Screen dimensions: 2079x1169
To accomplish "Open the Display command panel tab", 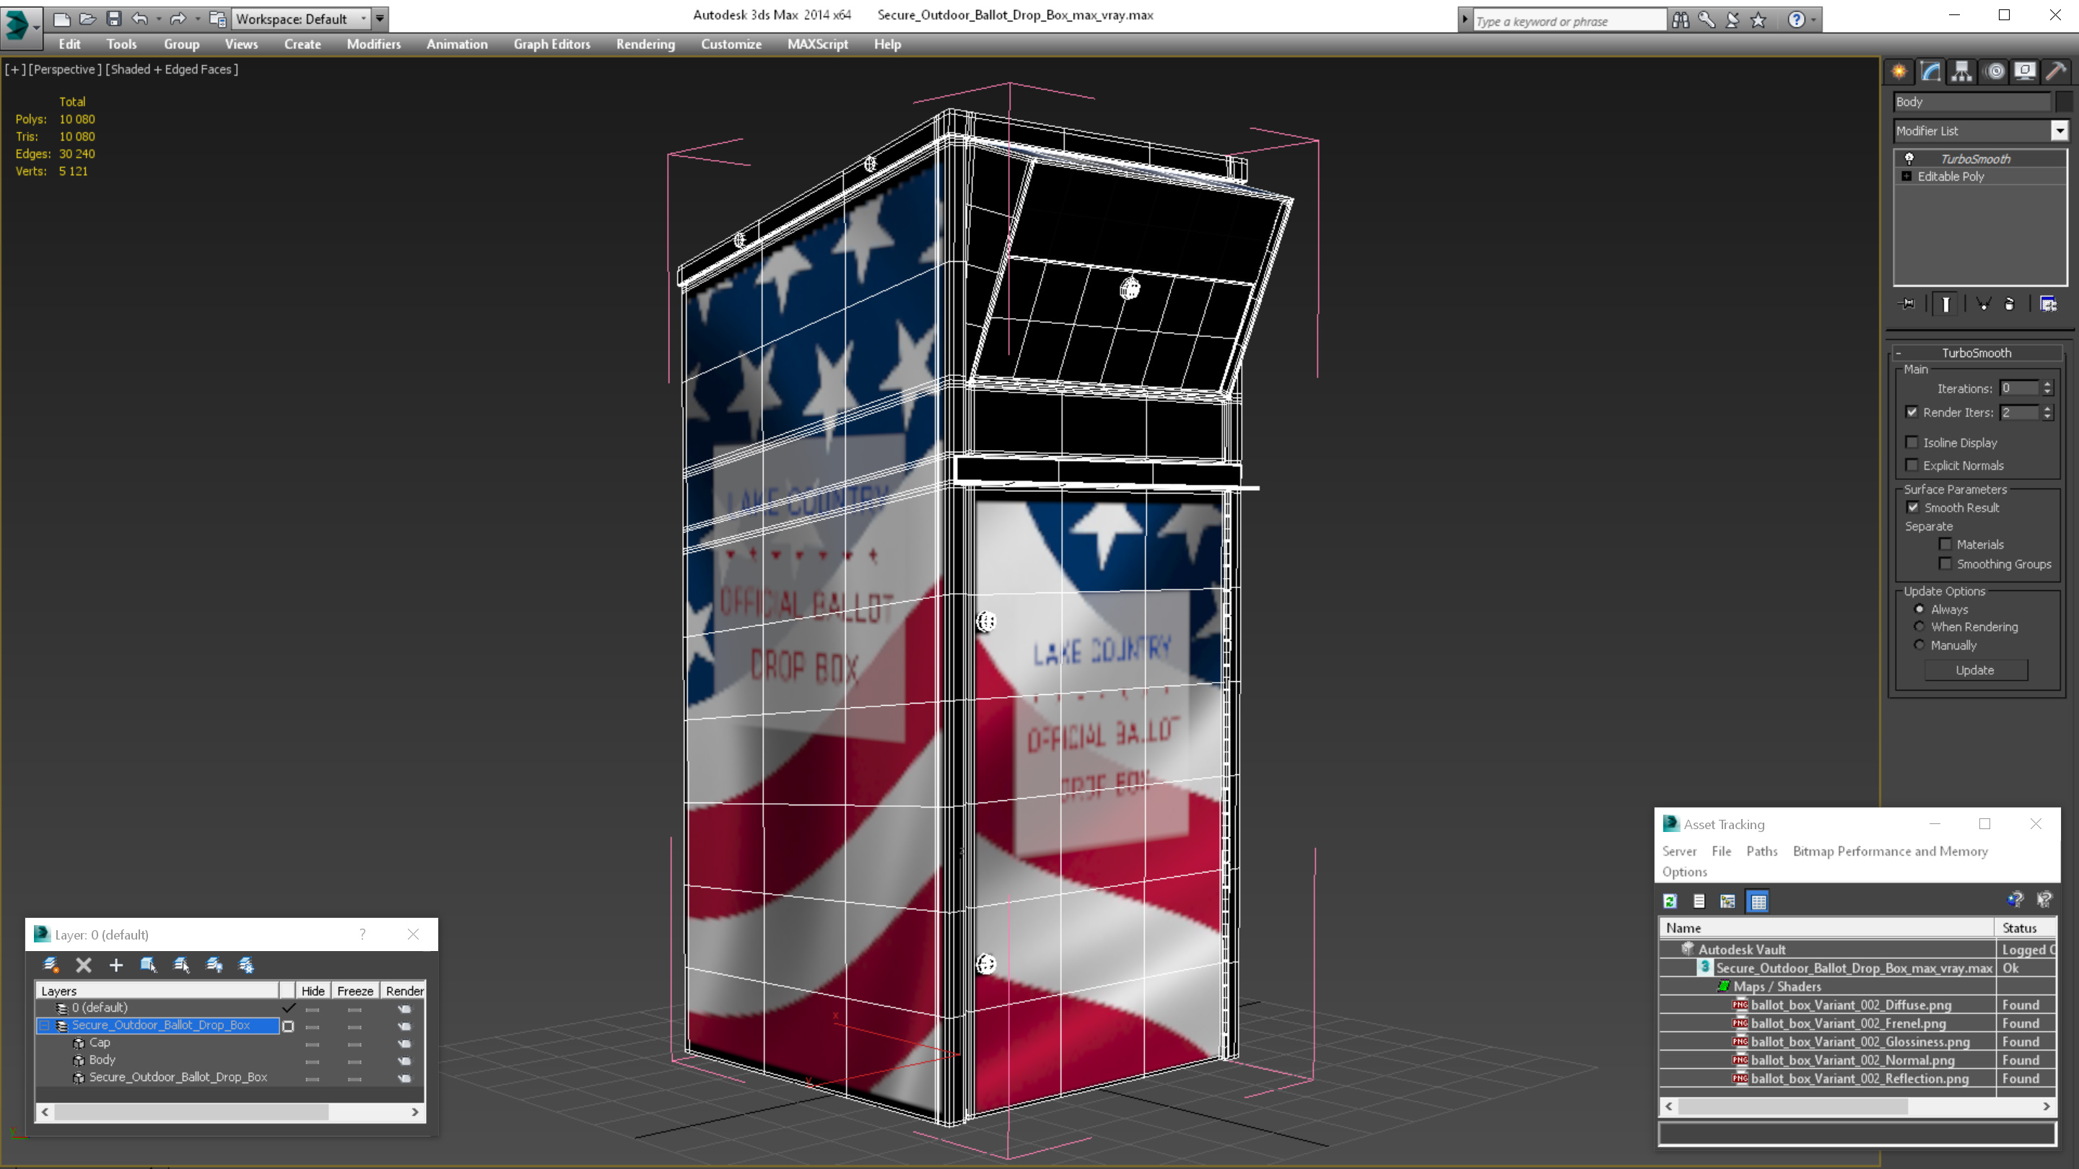I will [2025, 71].
